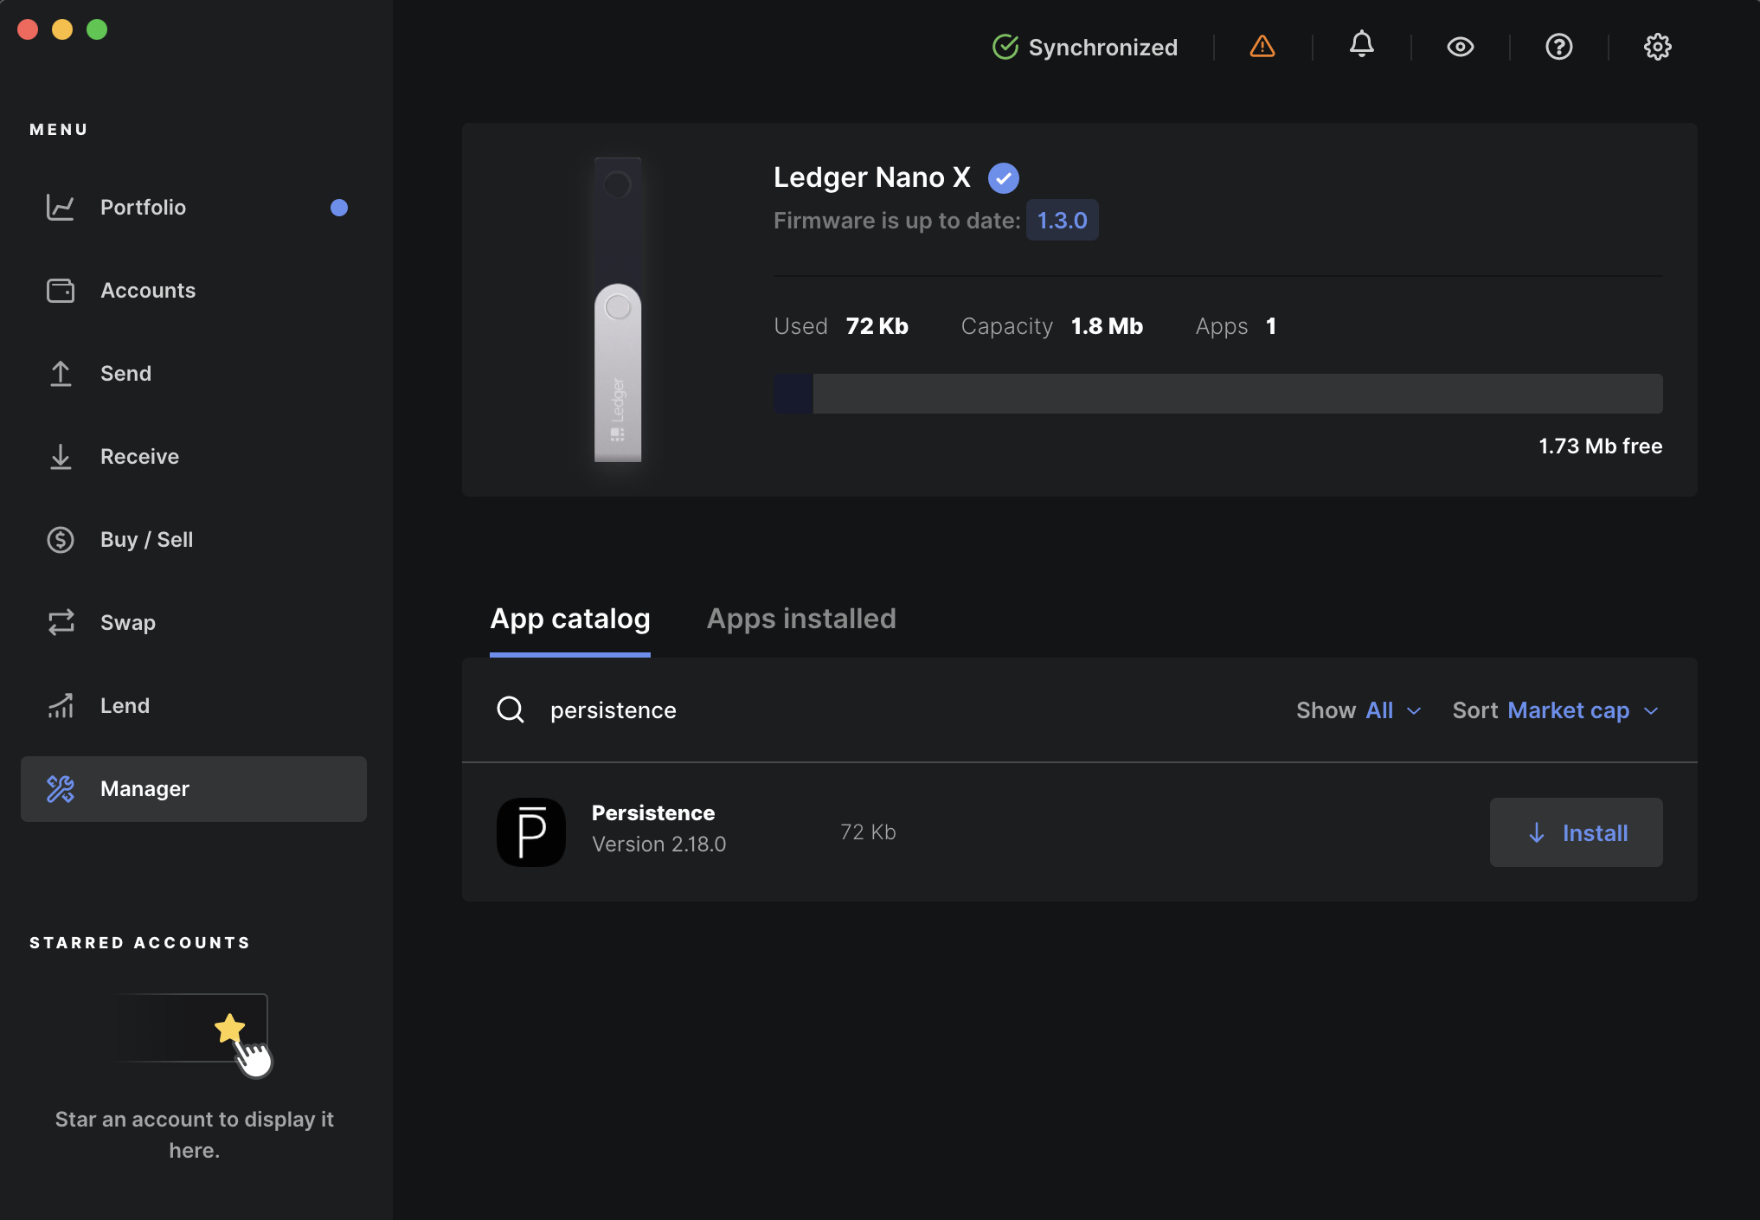
Task: Click the Send up-arrow icon
Action: [61, 374]
